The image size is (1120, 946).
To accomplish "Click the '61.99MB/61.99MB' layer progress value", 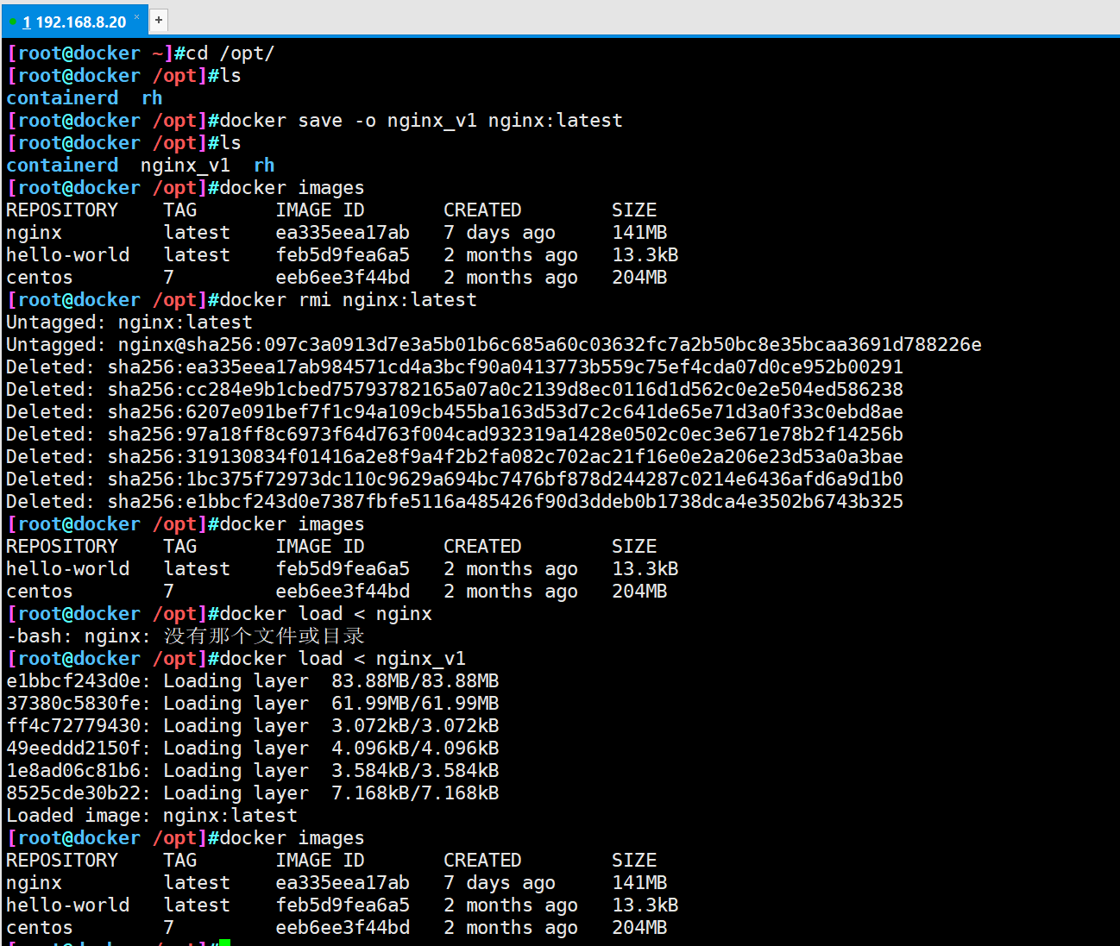I will coord(415,704).
